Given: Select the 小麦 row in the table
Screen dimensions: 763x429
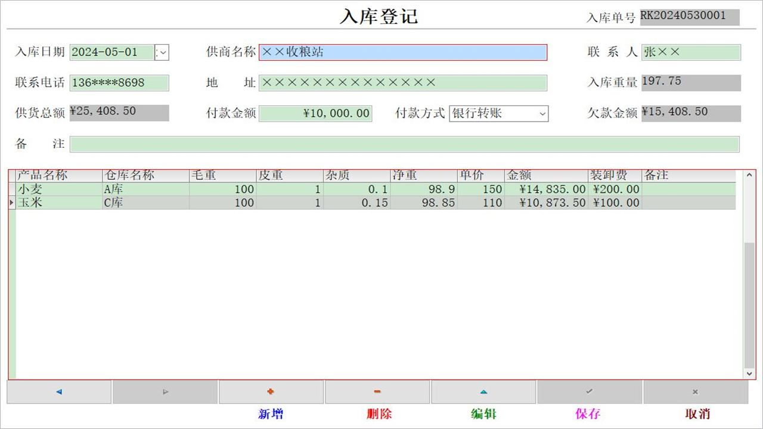Looking at the screenshot, I should pyautogui.click(x=238, y=189).
